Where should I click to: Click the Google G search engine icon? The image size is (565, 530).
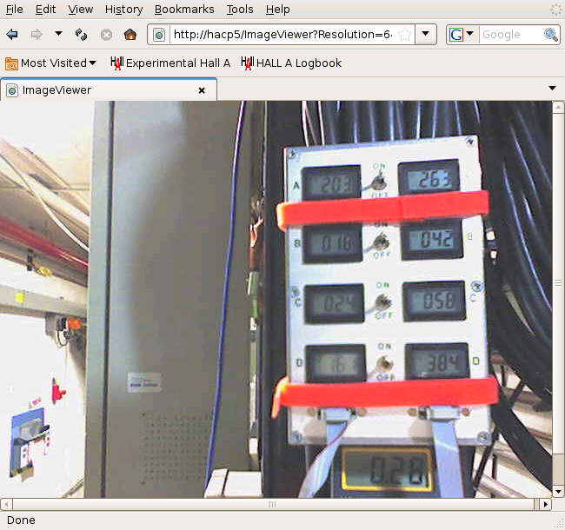(456, 35)
